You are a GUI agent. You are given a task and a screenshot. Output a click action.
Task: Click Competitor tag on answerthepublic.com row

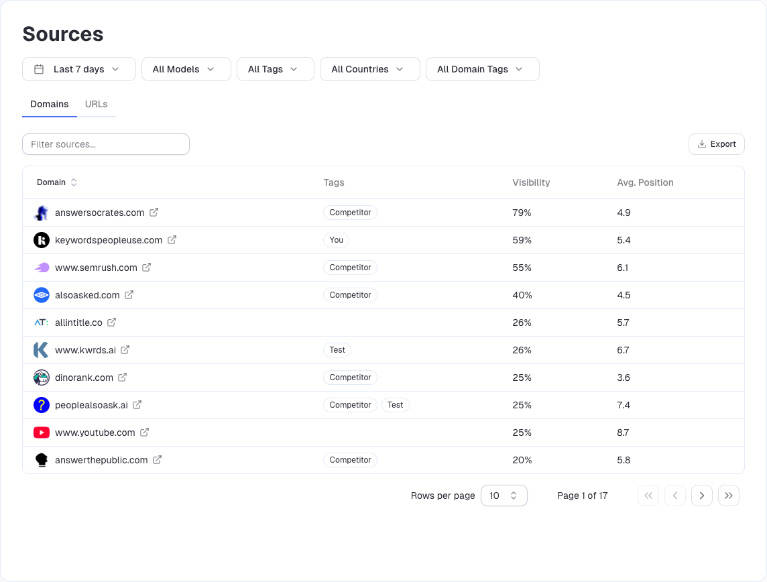click(x=350, y=460)
